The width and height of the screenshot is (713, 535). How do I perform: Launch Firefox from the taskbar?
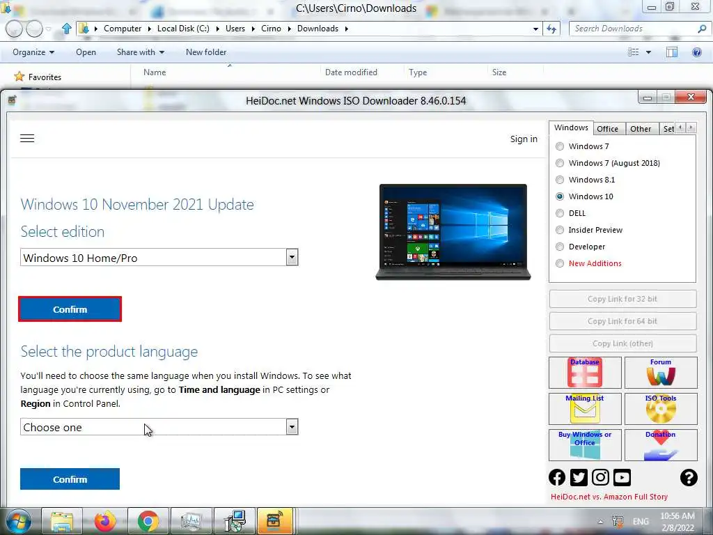pos(105,521)
